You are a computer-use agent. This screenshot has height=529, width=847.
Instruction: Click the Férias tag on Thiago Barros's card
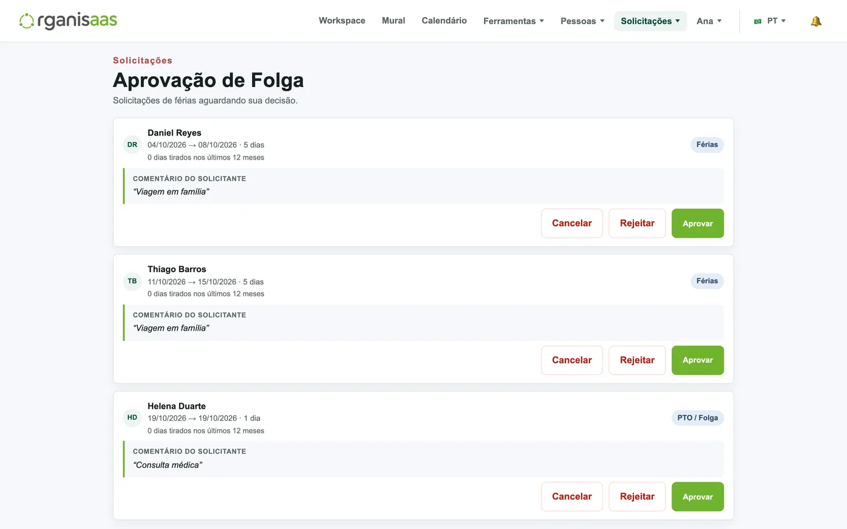pyautogui.click(x=707, y=281)
